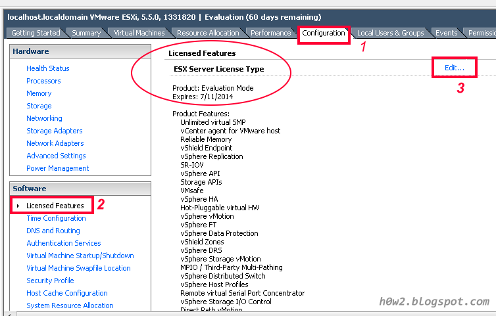This screenshot has width=496, height=316.
Task: Click arrow marker beside Licensed Features
Action: tap(18, 206)
